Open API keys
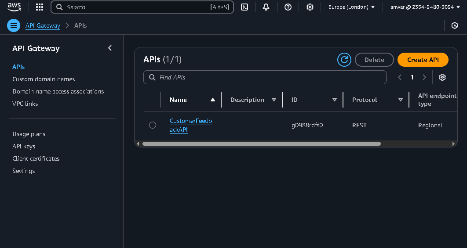This screenshot has width=467, height=248. tap(24, 146)
